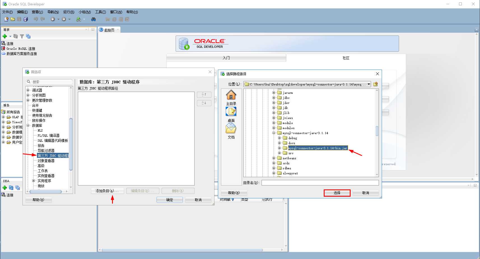Click the move-up arrow button in preferences
Screen dimensions: 480x259
click(x=204, y=94)
